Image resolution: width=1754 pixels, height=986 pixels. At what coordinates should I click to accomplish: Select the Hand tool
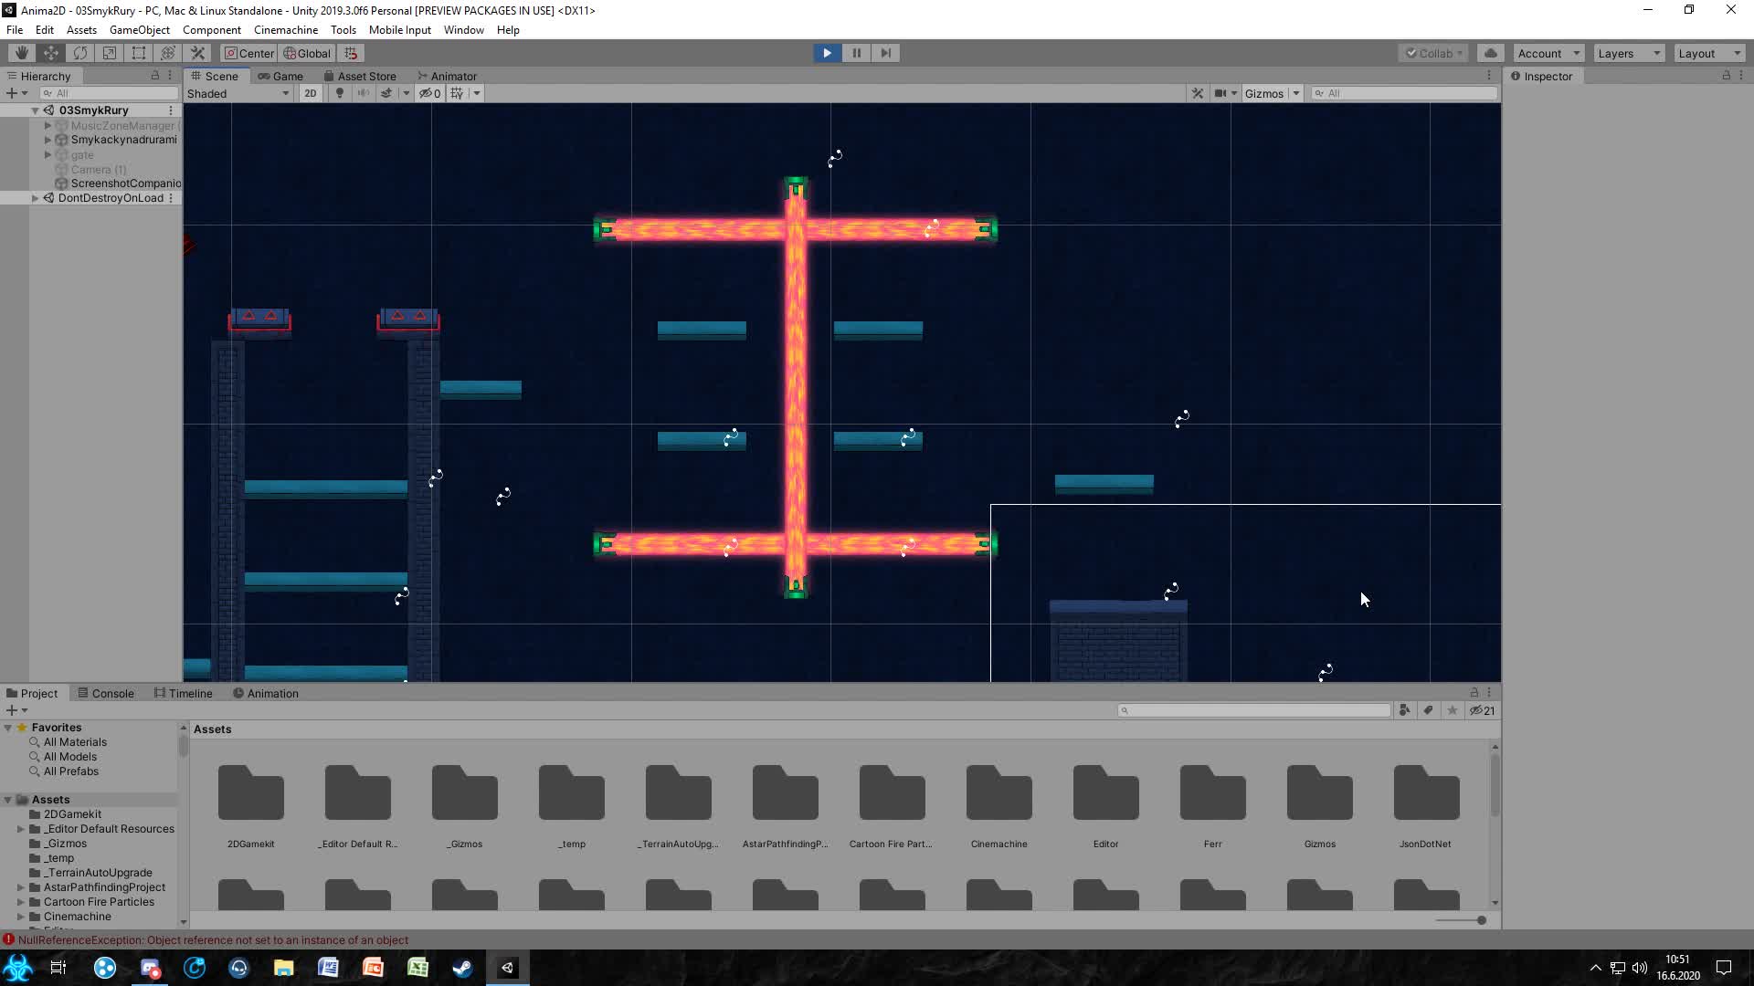(x=20, y=53)
